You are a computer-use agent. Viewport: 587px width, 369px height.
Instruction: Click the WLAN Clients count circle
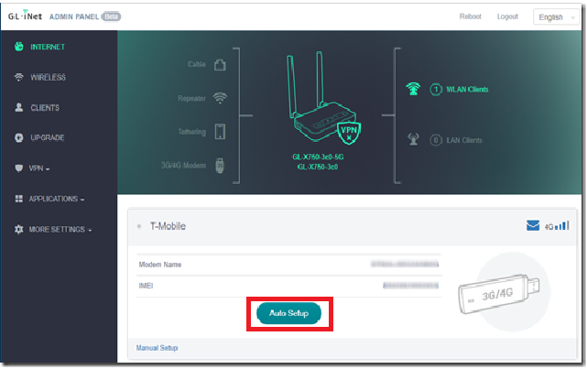coord(436,90)
